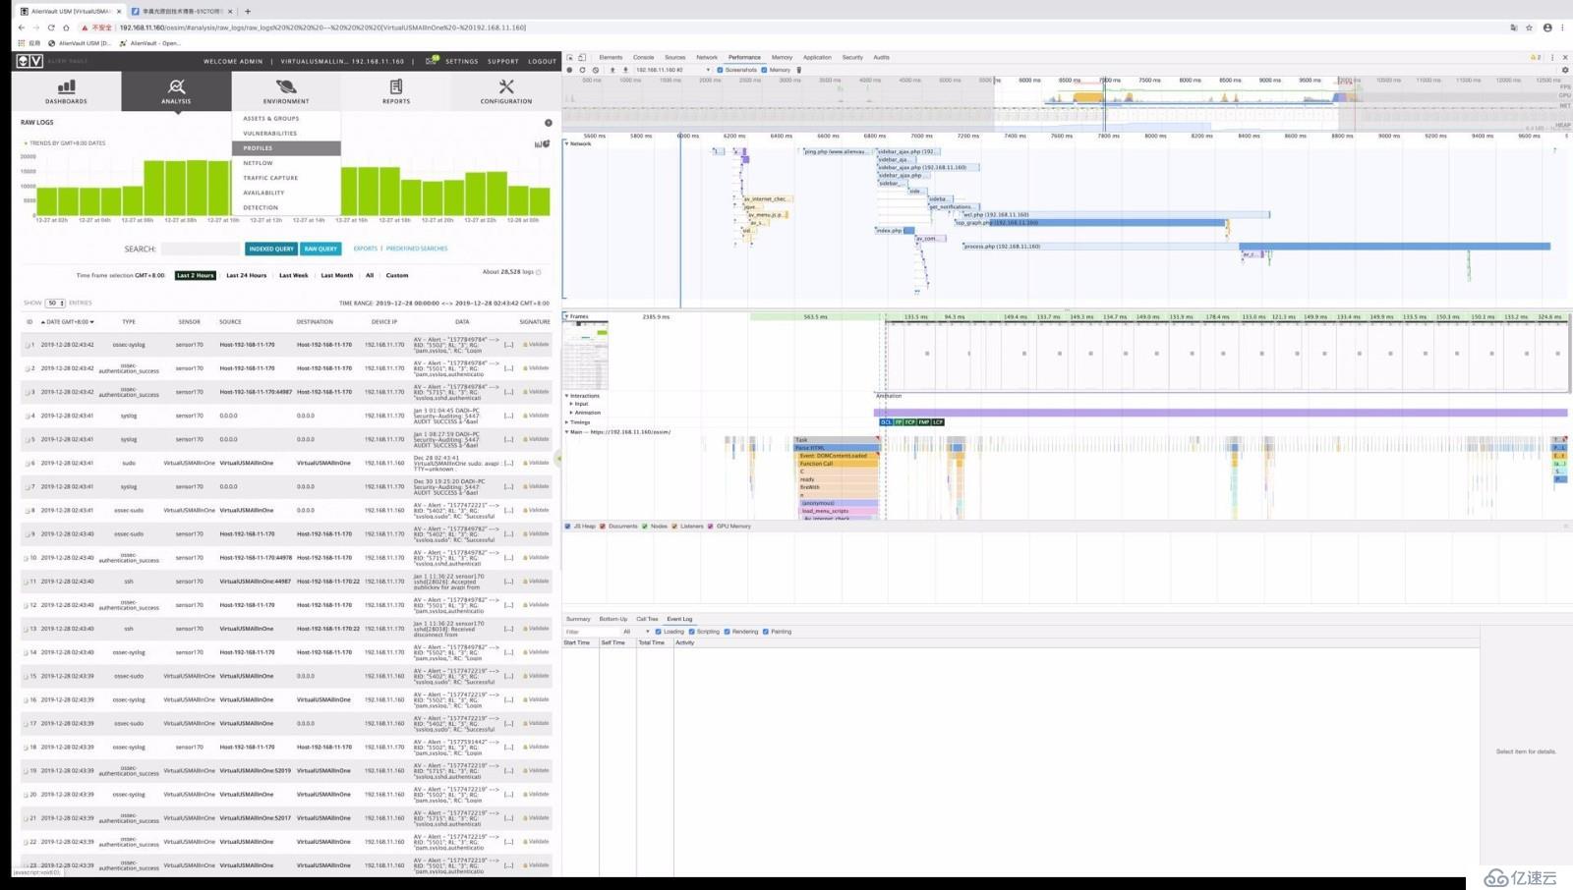Go back with the browser back arrow
The height and width of the screenshot is (890, 1573).
point(21,28)
